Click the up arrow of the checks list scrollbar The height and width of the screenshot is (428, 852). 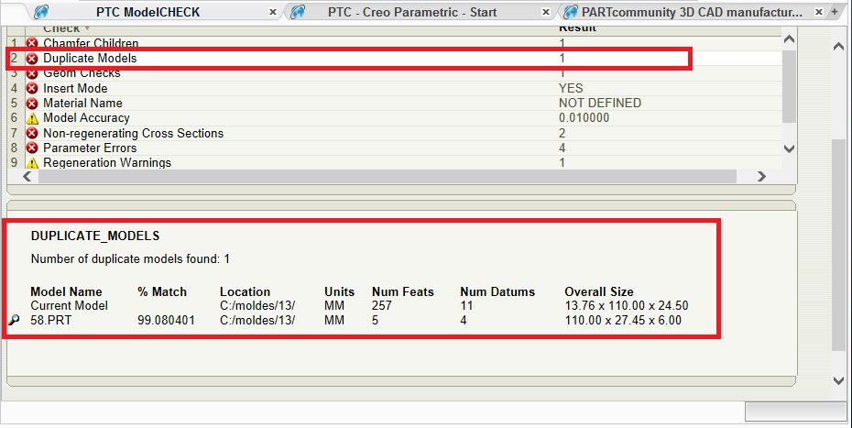[789, 39]
